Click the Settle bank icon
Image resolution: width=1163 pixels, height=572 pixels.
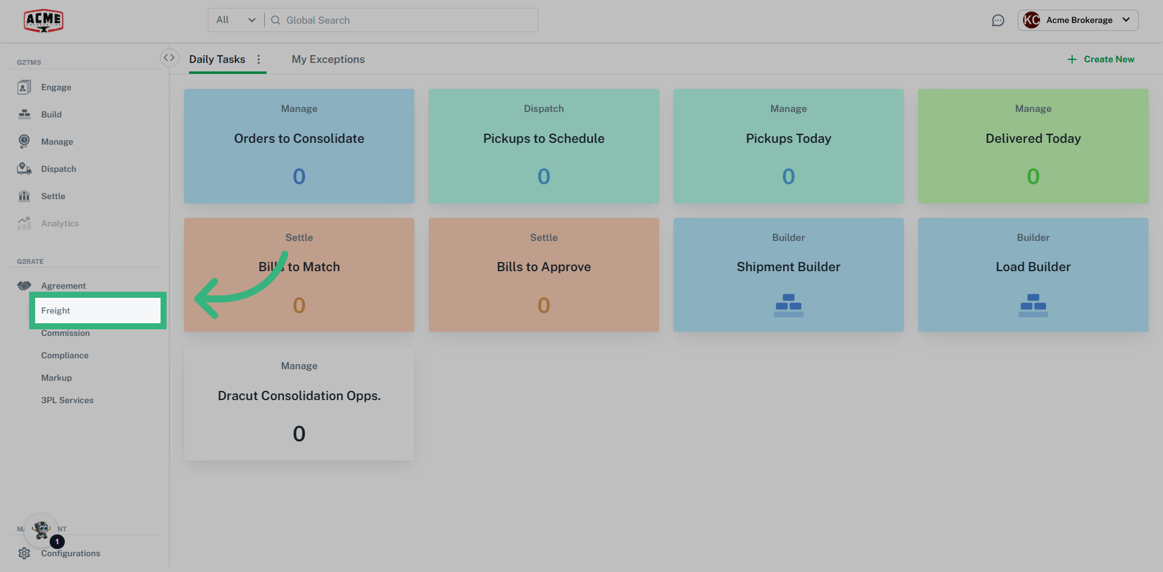coord(24,196)
